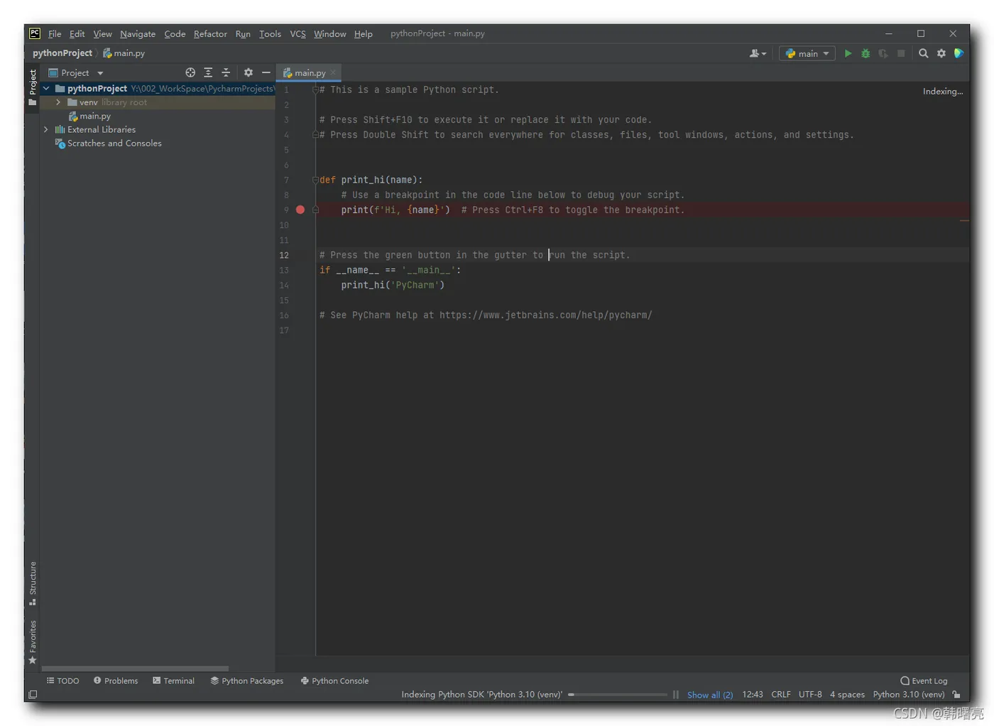Viewport: 994px width, 726px height.
Task: Open the Terminal tool window
Action: click(173, 681)
